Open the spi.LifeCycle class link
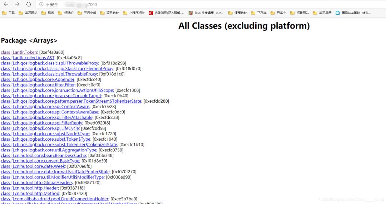Screen dimensions: 386x204 click(x=40, y=128)
